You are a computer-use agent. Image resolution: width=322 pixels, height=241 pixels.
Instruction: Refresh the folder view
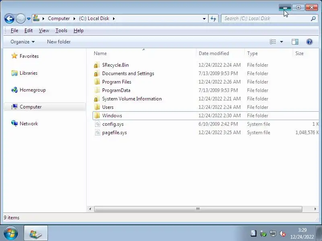[213, 18]
